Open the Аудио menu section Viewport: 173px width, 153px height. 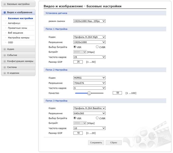18,49
